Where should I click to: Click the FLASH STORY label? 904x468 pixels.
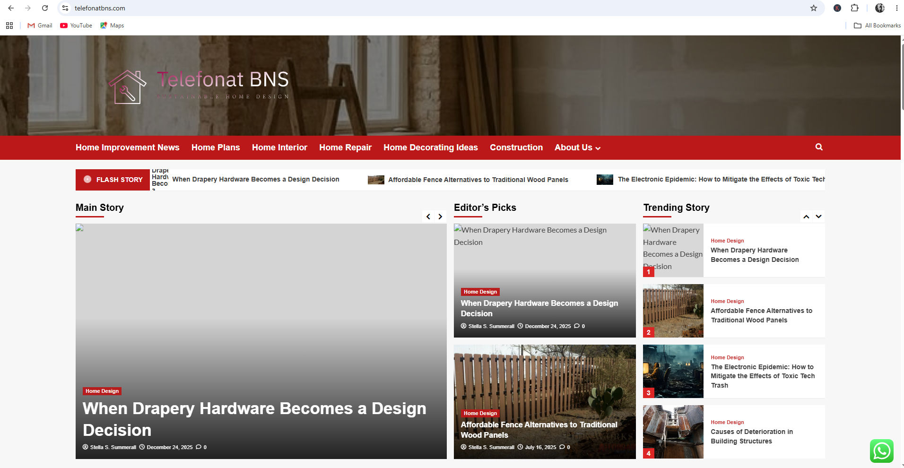tap(113, 180)
